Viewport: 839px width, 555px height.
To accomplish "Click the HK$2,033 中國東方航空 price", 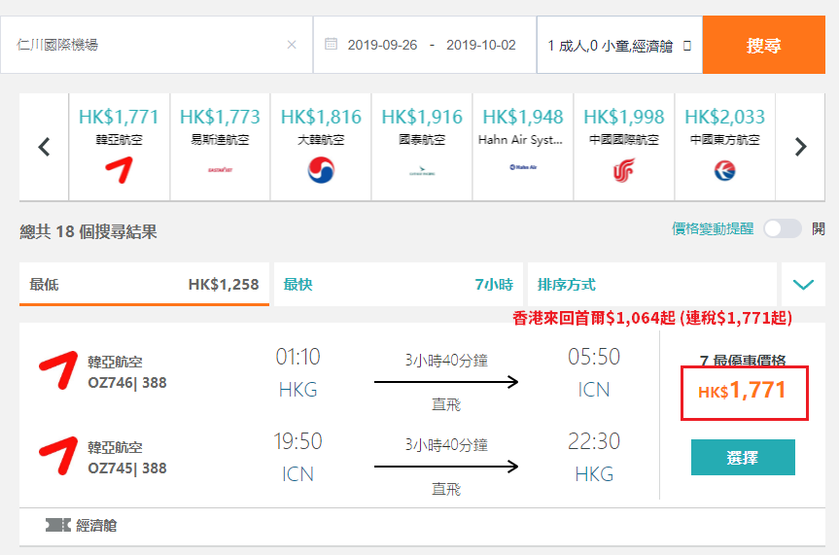I will tap(725, 117).
